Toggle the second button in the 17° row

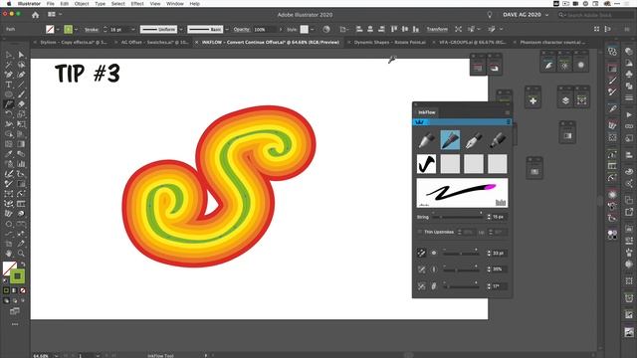click(x=434, y=286)
